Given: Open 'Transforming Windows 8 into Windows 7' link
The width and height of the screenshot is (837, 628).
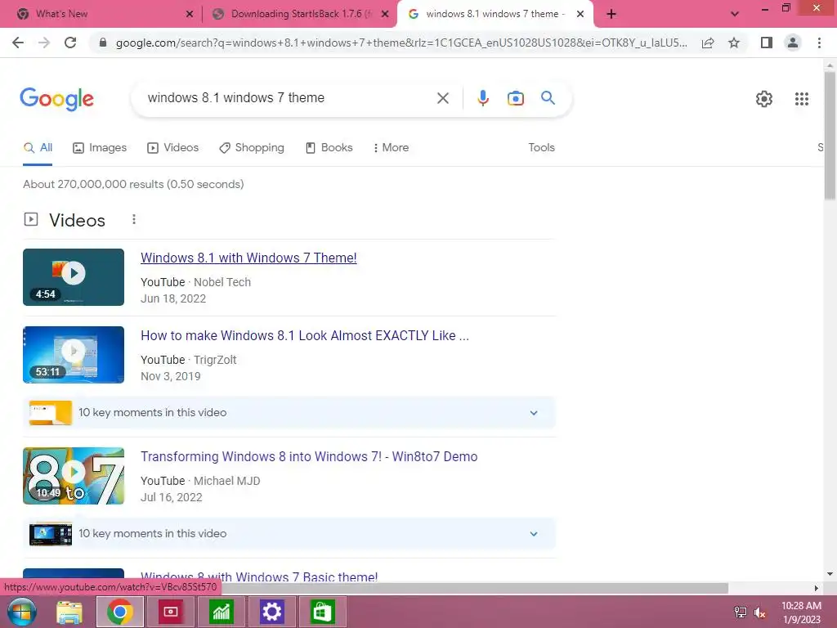Looking at the screenshot, I should [309, 457].
